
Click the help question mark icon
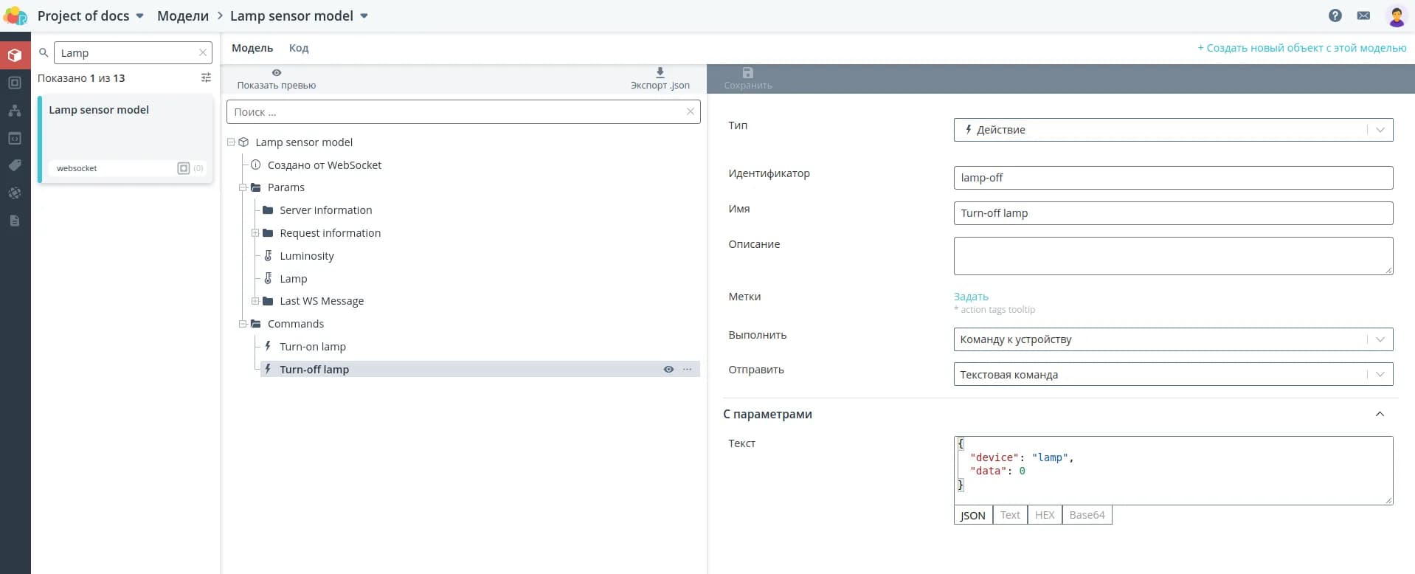(x=1335, y=15)
